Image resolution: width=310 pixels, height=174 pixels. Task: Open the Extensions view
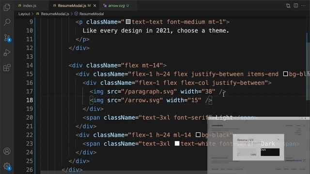pyautogui.click(x=7, y=68)
